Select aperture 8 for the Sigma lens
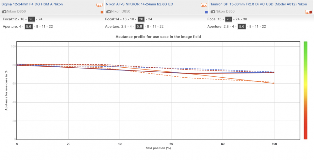 coord(37,26)
